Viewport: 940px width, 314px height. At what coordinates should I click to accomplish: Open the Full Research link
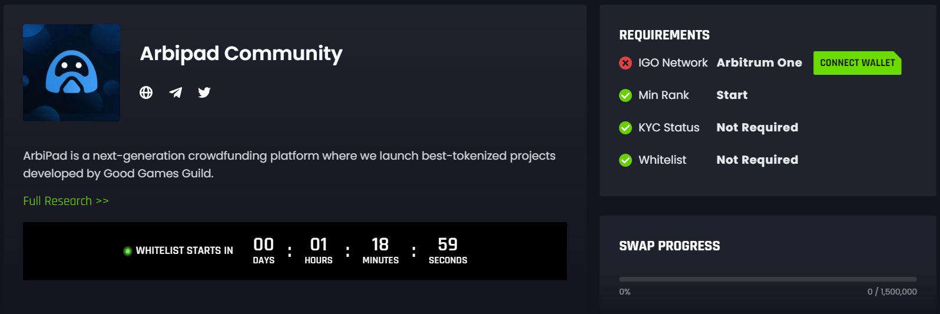click(x=66, y=201)
